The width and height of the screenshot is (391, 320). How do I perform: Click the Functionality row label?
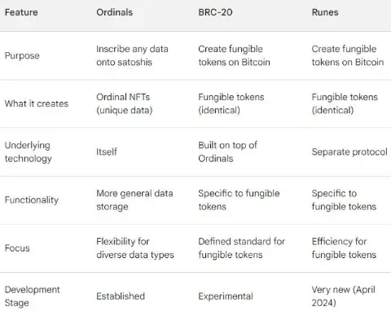point(32,200)
